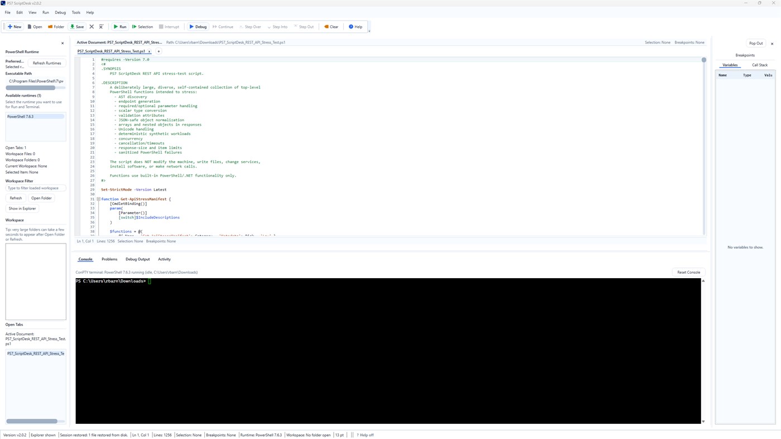Click the overlined X close-all toolbar icon
781x439 pixels.
pyautogui.click(x=101, y=27)
